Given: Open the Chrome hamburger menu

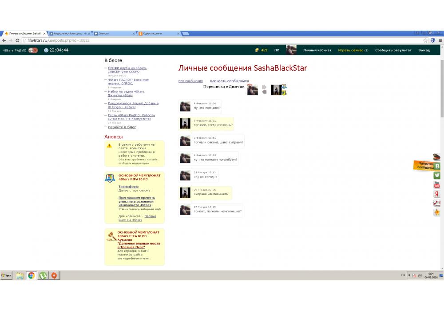Looking at the screenshot, I should click(x=440, y=40).
